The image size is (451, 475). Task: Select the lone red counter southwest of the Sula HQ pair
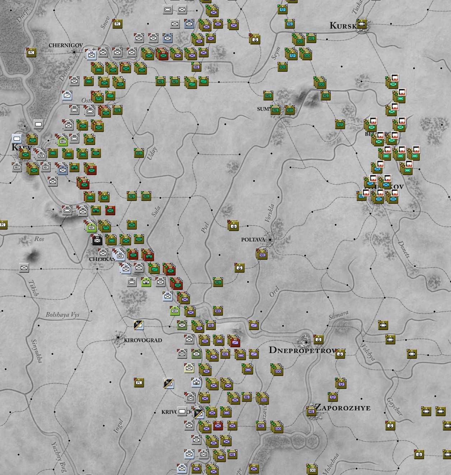click(x=110, y=210)
